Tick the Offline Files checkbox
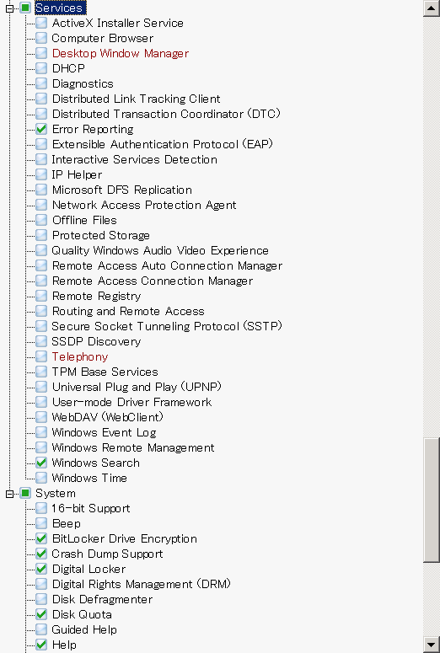This screenshot has width=440, height=653. point(41,220)
